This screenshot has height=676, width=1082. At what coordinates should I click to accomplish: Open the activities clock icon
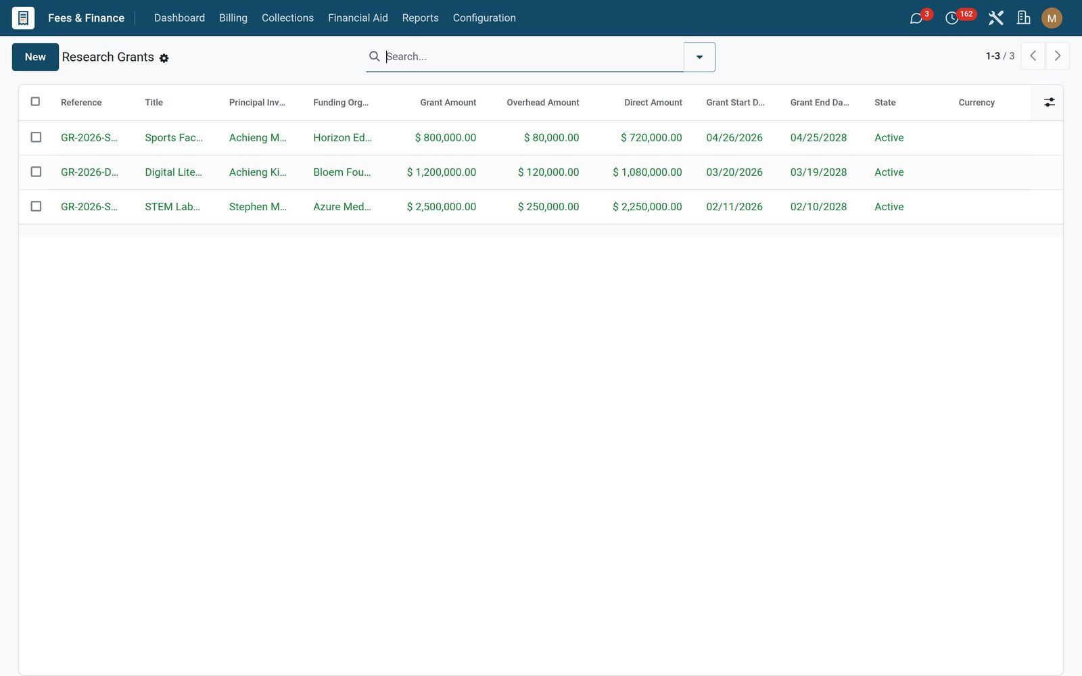pyautogui.click(x=951, y=18)
